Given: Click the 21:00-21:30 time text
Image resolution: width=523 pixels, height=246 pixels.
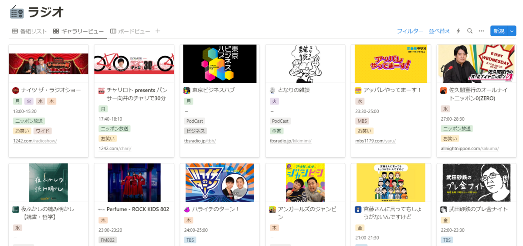Looking at the screenshot, I should pos(367,238).
